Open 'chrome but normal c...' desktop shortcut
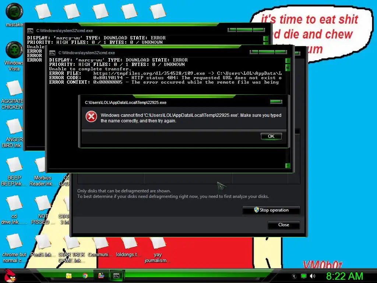Viewport: 377px width, 283px height. tap(14, 248)
